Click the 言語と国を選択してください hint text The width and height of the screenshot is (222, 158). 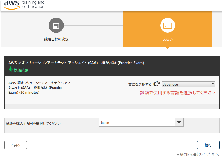pyautogui.click(x=198, y=154)
